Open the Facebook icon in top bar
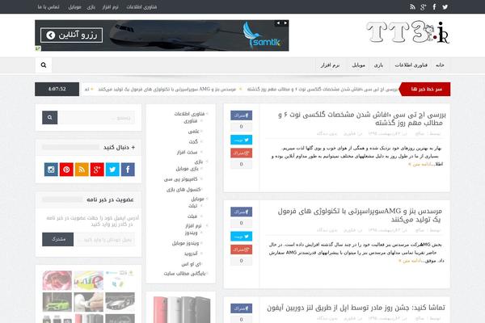The height and width of the screenshot is (323, 485). 434,6
